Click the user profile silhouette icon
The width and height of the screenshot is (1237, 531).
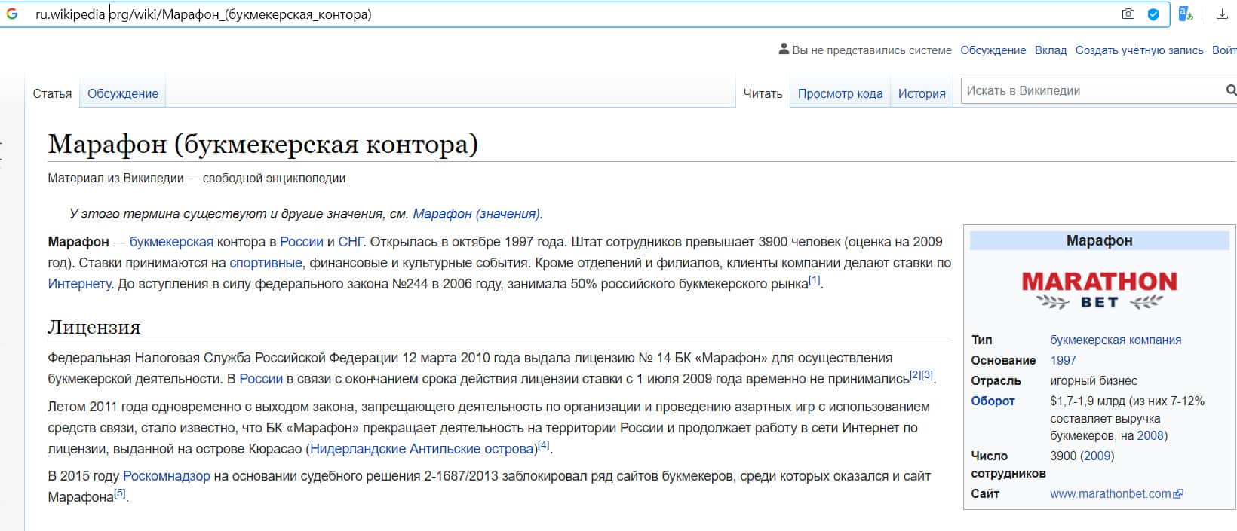point(784,50)
